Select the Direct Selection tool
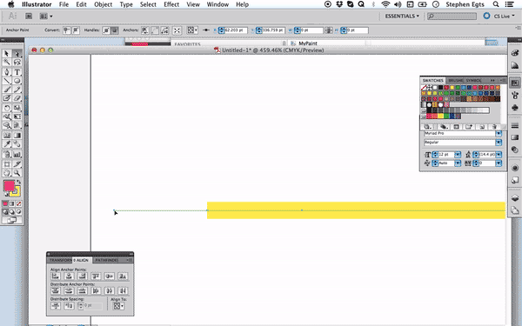Image resolution: width=522 pixels, height=326 pixels. [17, 54]
